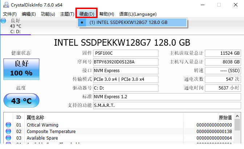
Task: Select the Available Spare attribute row
Action: coord(119,138)
